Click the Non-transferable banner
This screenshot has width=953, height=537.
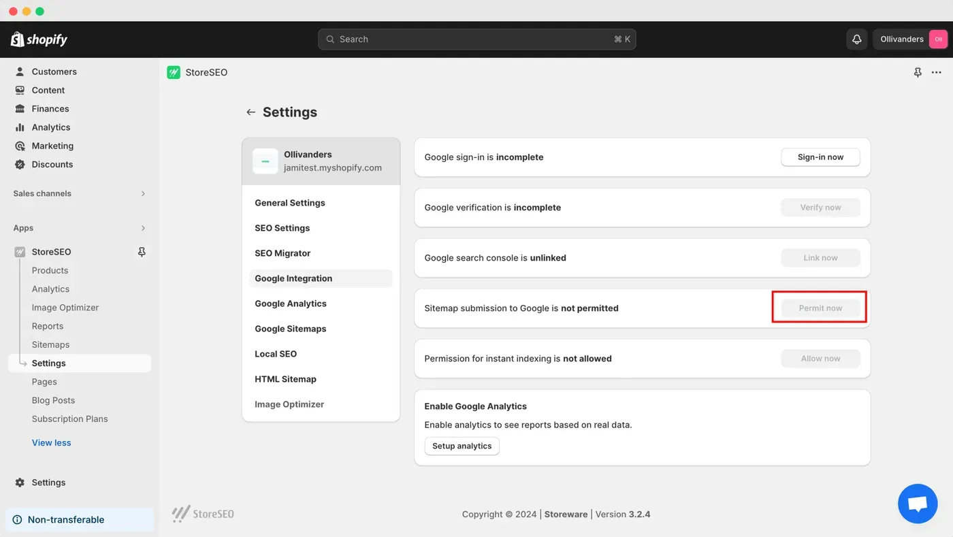(x=80, y=520)
